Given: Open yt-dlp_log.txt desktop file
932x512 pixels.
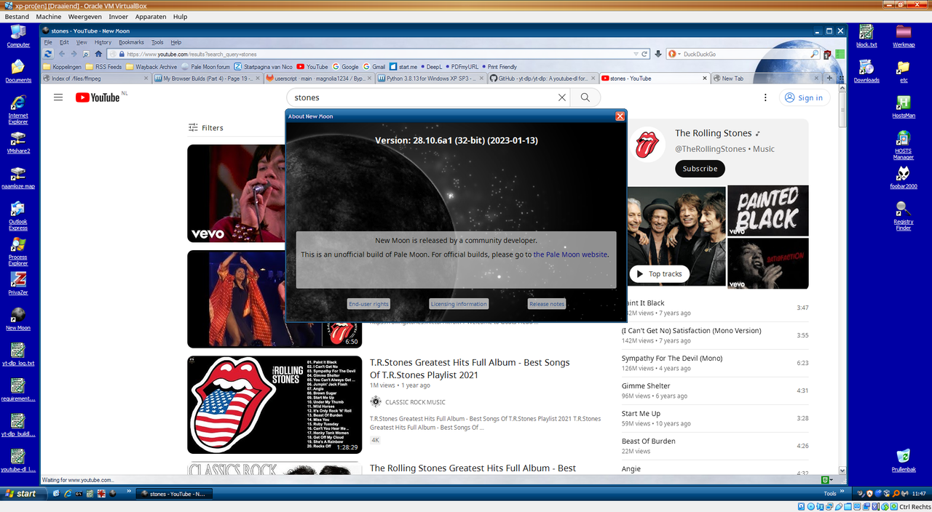Looking at the screenshot, I should [18, 354].
